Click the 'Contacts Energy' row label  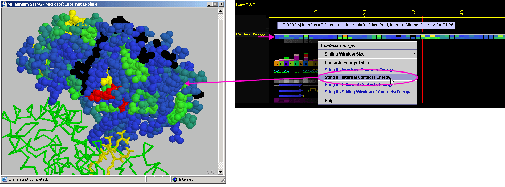click(251, 34)
